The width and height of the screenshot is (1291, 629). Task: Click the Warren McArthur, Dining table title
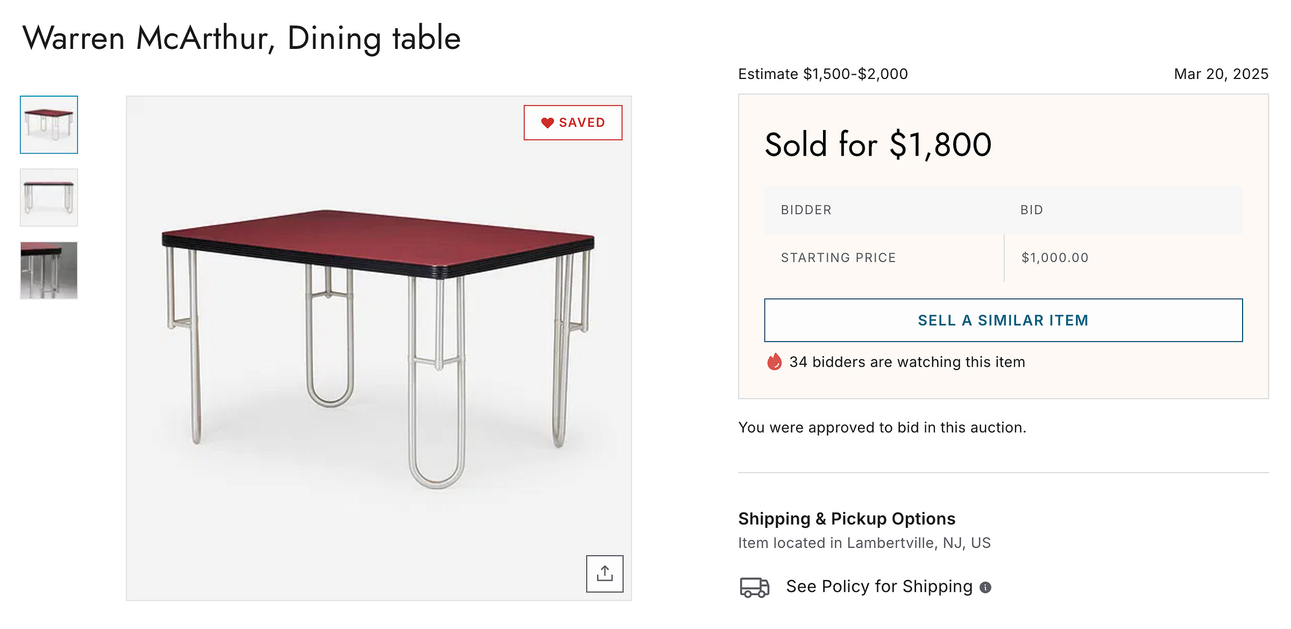point(242,38)
